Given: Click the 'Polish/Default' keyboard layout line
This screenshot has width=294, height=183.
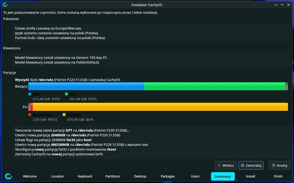Looking at the screenshot, I should [x=57, y=62].
